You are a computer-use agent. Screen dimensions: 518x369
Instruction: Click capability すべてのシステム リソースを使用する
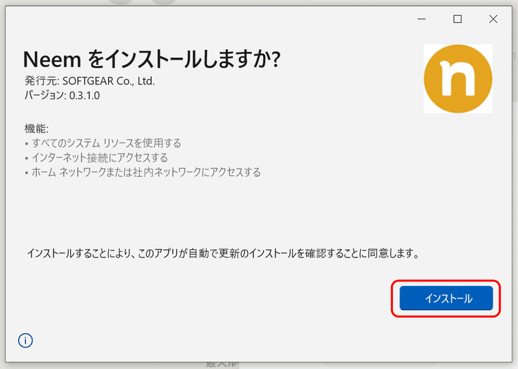click(106, 143)
